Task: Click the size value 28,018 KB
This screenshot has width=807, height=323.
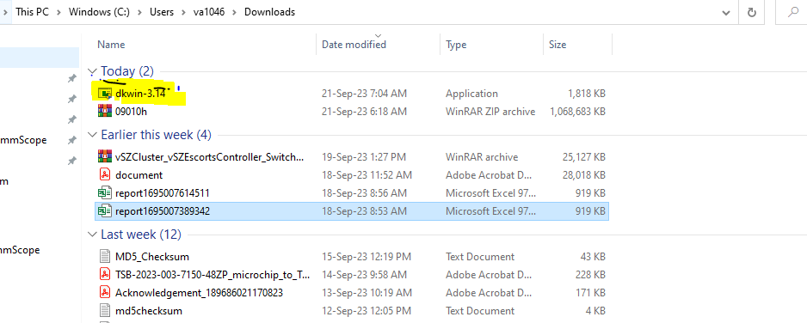Action: (584, 175)
